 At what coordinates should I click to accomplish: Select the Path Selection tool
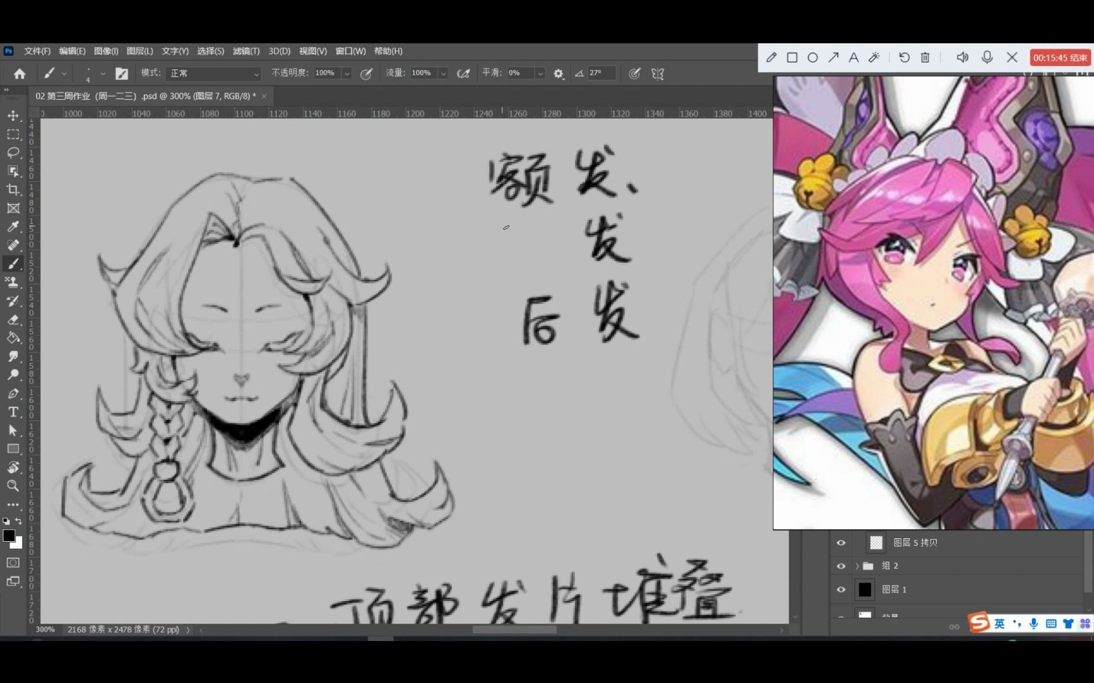point(13,430)
